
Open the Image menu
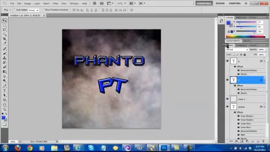click(27, 3)
